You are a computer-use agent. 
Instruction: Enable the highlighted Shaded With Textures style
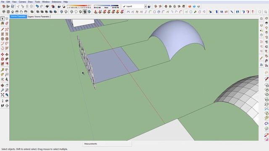pyautogui.click(x=85, y=12)
